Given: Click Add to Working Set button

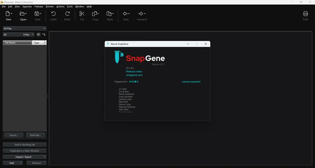Looking at the screenshot, I should click(x=24, y=145).
